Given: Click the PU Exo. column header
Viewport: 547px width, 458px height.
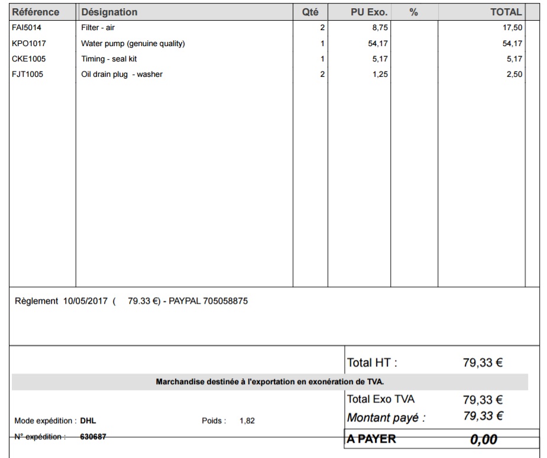Looking at the screenshot, I should pyautogui.click(x=370, y=12).
